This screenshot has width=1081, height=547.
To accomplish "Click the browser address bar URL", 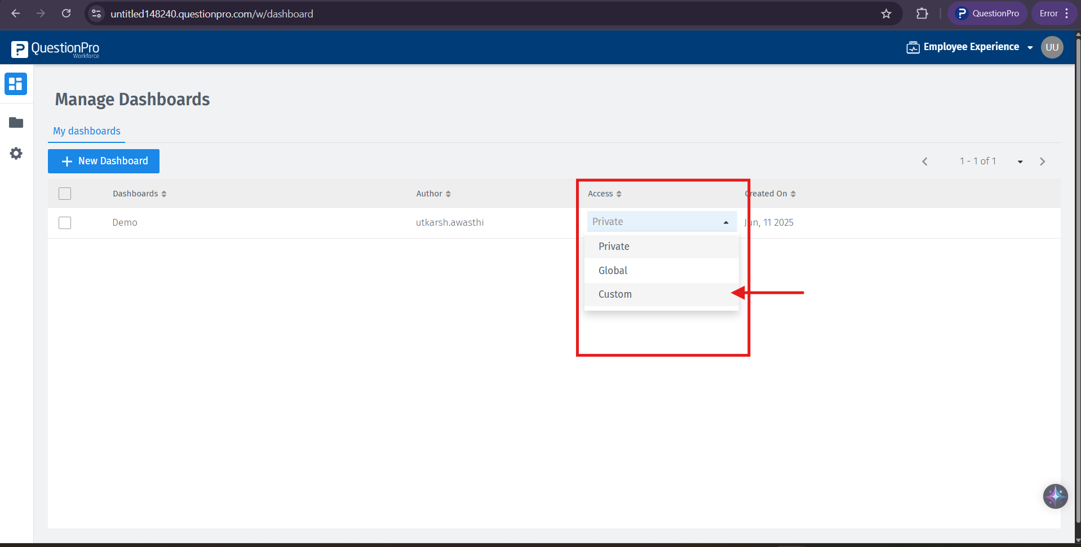I will click(212, 14).
